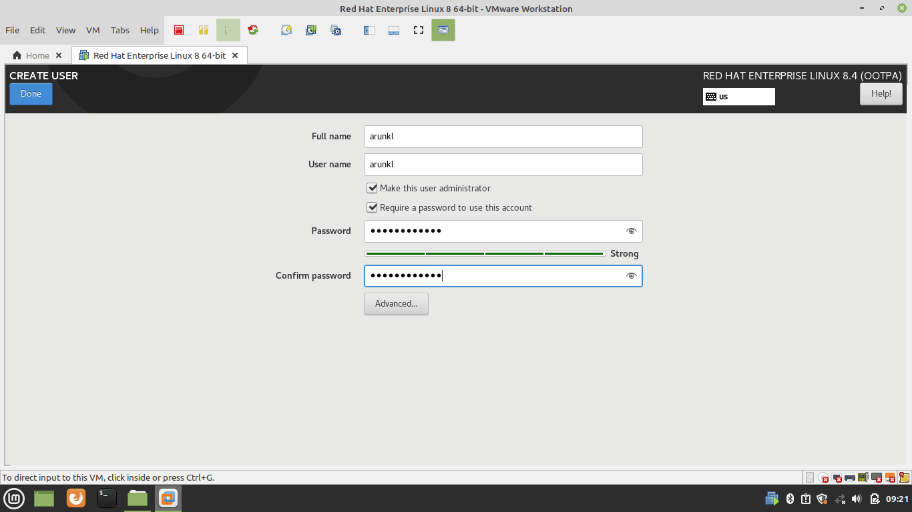Revert VM to snapshot via toolbar icon
This screenshot has width=912, height=512.
[x=311, y=30]
